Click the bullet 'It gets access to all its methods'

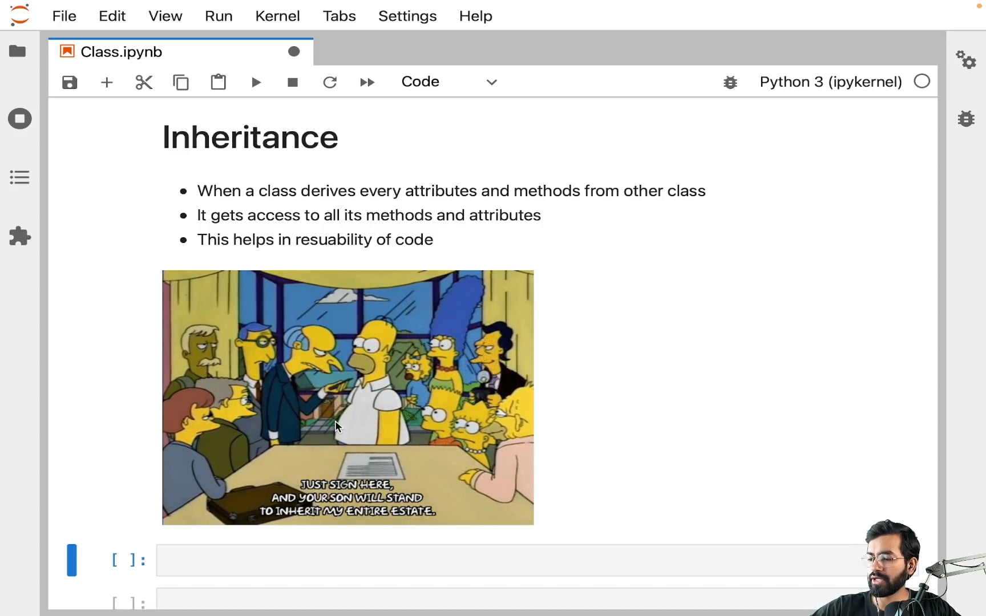369,215
